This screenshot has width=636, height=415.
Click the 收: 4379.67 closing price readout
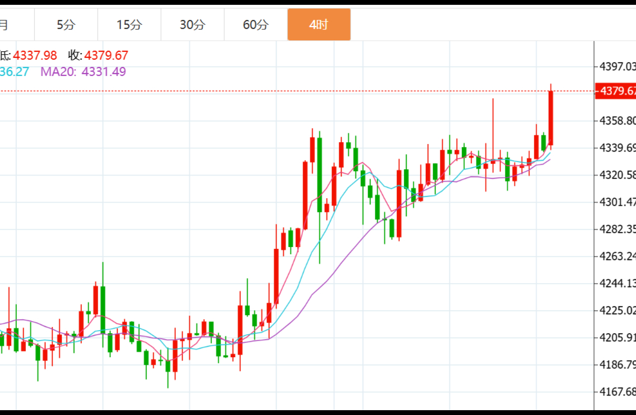coord(98,55)
